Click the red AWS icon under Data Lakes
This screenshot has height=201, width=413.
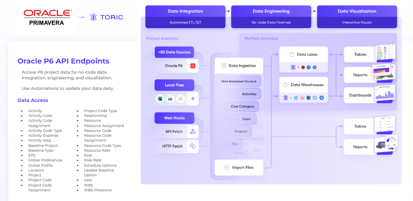[302, 68]
